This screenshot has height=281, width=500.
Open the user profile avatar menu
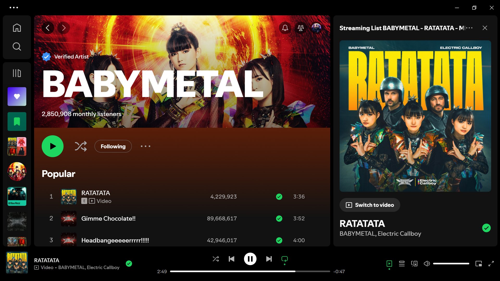pyautogui.click(x=316, y=28)
